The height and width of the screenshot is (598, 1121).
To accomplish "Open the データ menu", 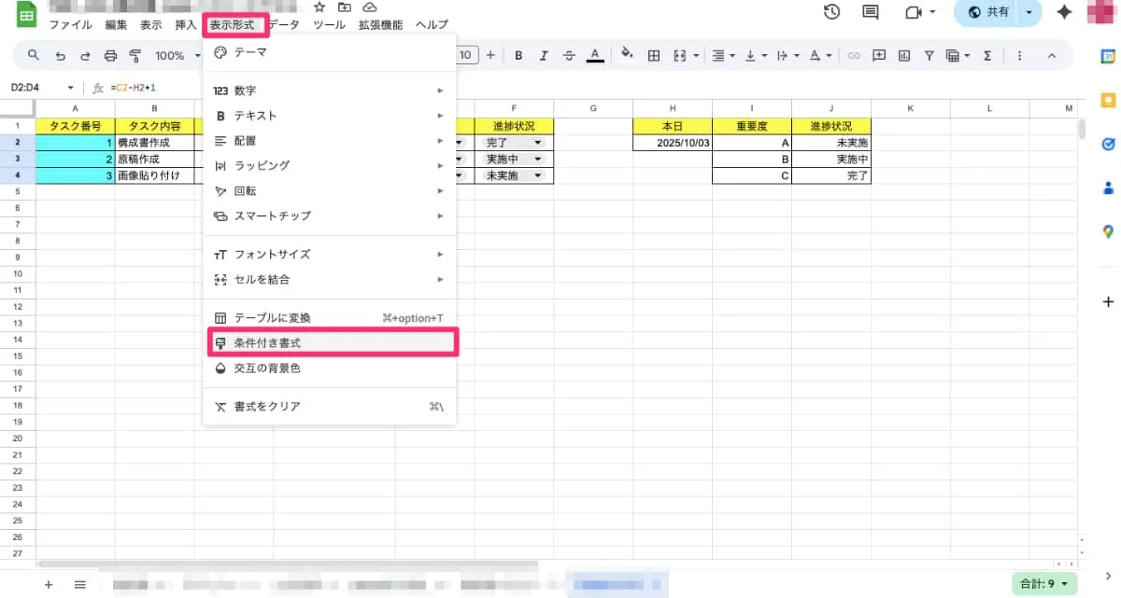I will (x=285, y=24).
